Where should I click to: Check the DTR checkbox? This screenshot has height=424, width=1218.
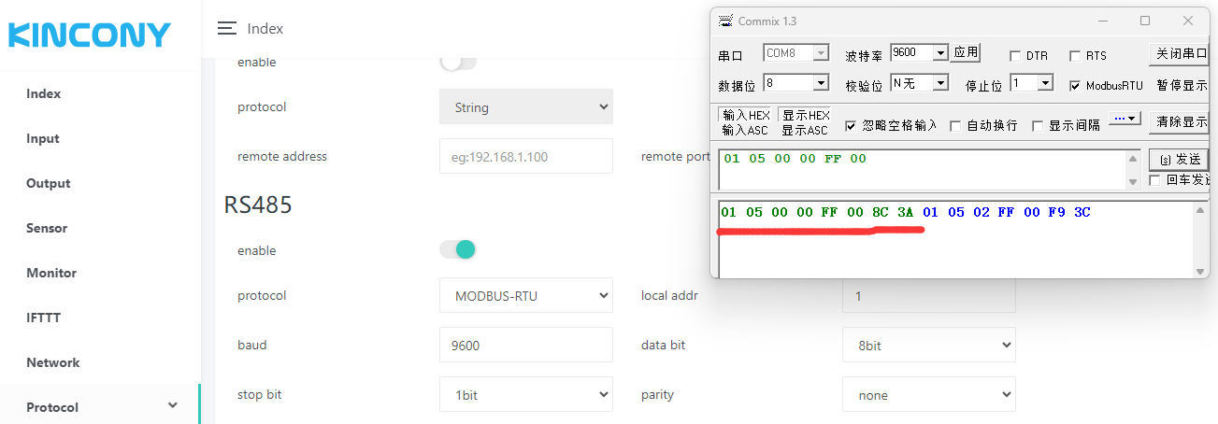click(1015, 56)
